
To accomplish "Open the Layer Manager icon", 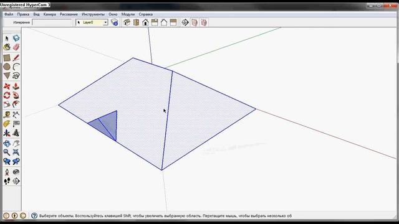I will [115, 22].
